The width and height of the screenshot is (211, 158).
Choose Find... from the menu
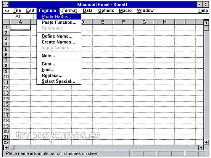(59, 70)
